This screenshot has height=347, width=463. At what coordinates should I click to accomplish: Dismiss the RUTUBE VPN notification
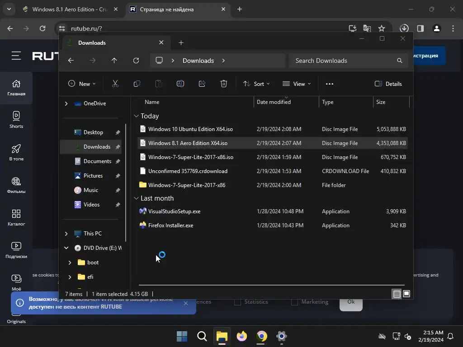(x=186, y=303)
